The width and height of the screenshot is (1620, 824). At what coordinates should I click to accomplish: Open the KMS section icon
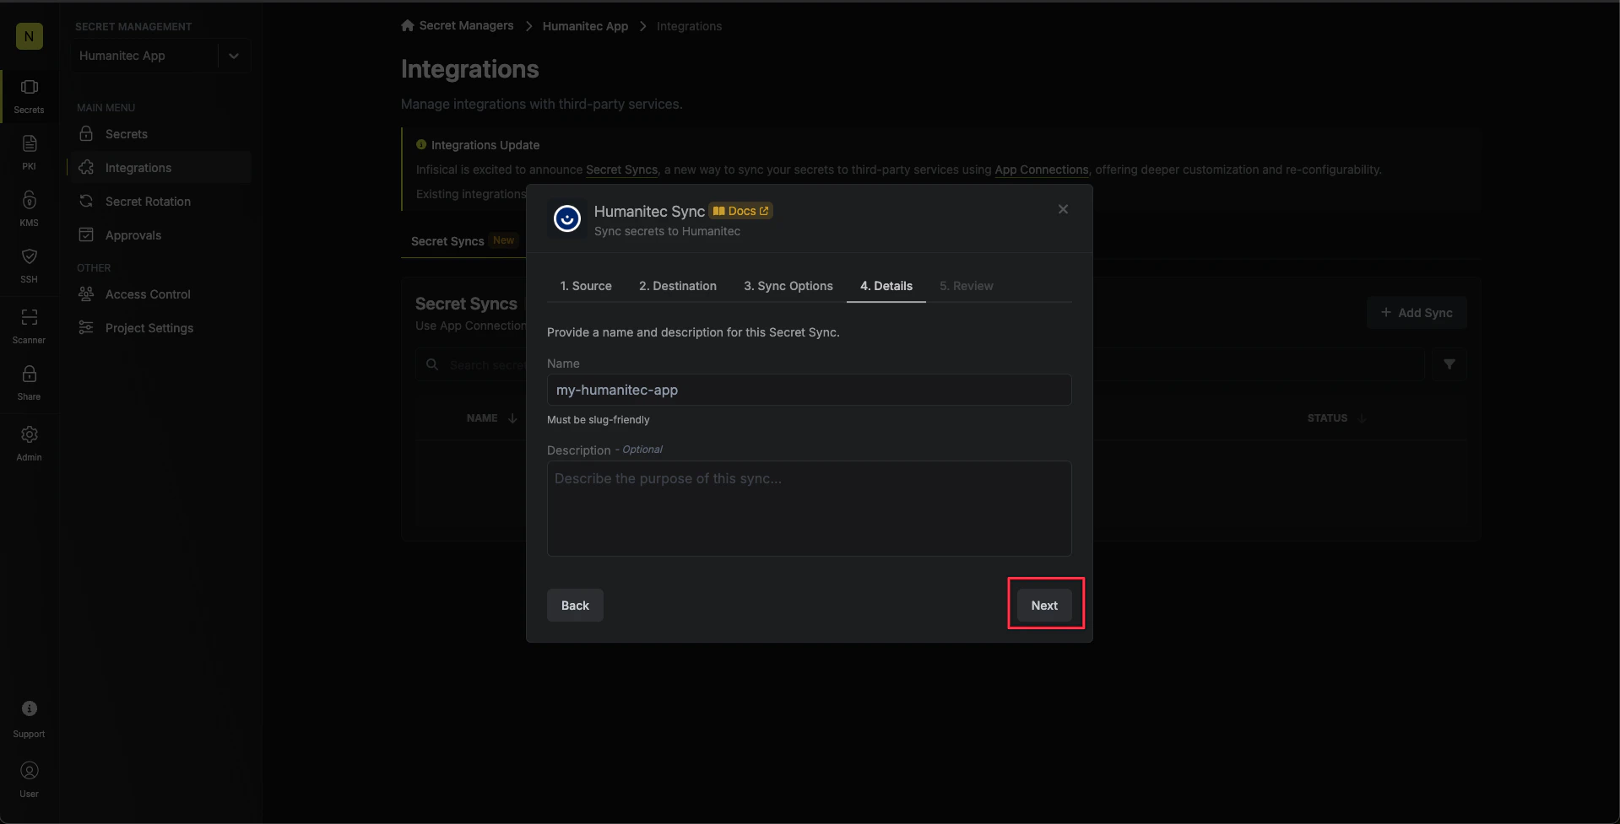(x=29, y=209)
